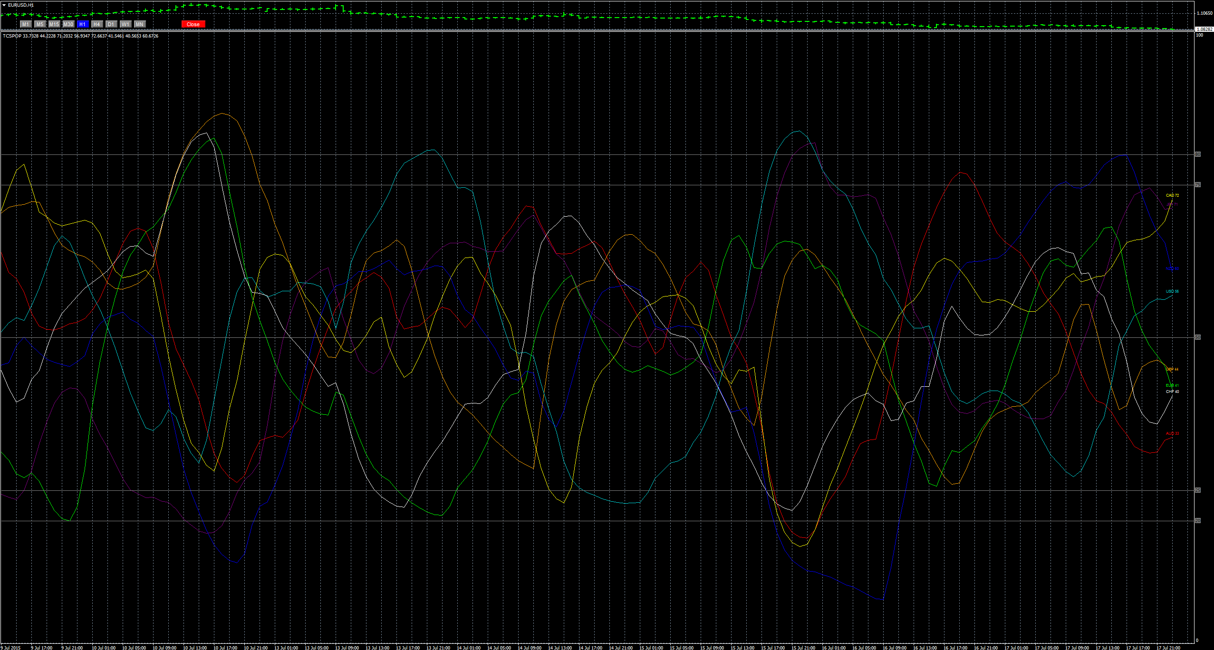Click the 13 Jul 09:00 time label
1214x650 pixels.
point(347,647)
